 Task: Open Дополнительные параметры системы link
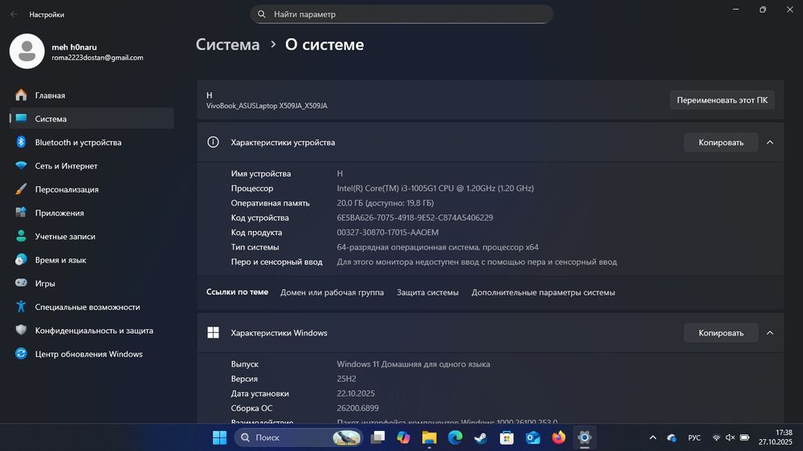pos(544,292)
